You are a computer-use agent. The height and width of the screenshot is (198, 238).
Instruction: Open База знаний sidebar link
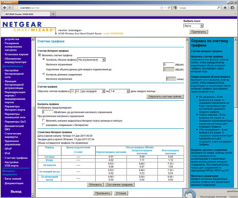click(x=13, y=179)
